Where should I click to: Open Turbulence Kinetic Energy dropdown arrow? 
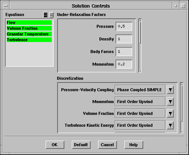pos(170,125)
